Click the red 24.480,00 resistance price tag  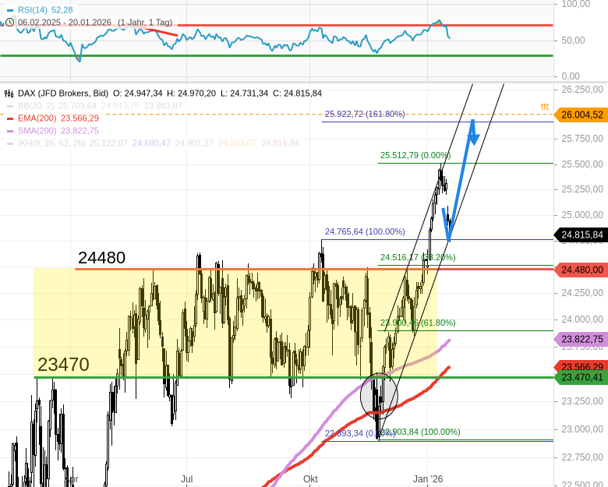point(581,270)
